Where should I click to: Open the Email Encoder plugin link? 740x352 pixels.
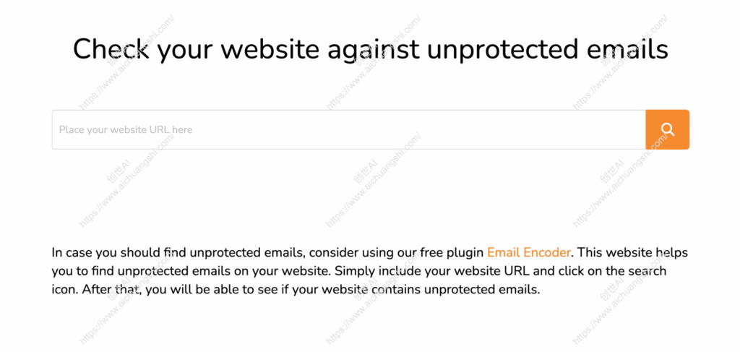coord(529,253)
